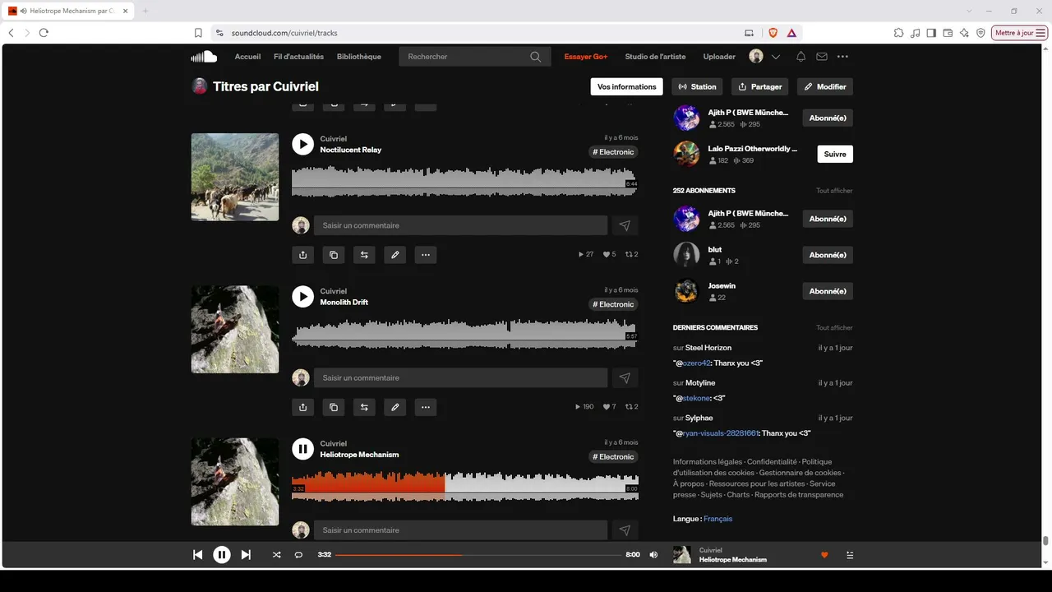
Task: Copy link of Monolith Drift track
Action: (x=334, y=407)
